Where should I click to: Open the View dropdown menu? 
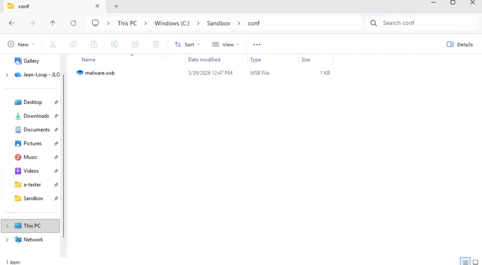pos(225,45)
